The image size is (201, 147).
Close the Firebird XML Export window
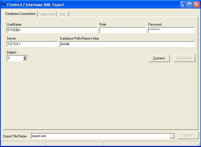(196, 5)
